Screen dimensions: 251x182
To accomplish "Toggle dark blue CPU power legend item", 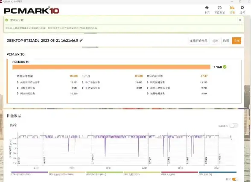I will tap(218, 173).
